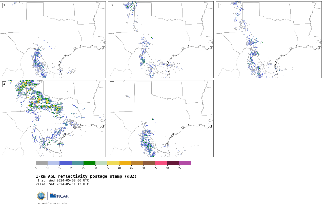Select the maroon 60-65 dBZ swatch
324x206 pixels.
pos(173,163)
